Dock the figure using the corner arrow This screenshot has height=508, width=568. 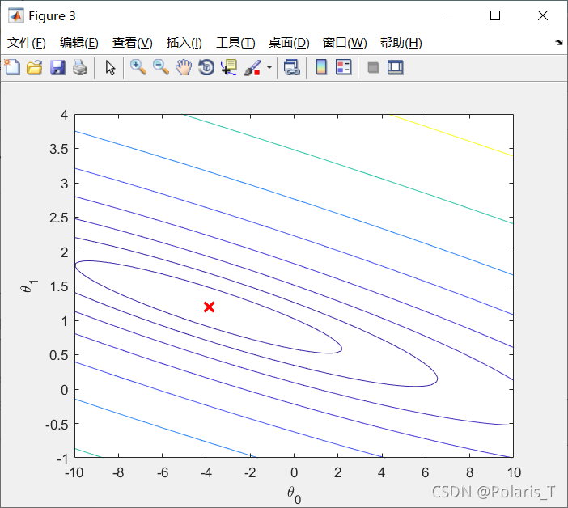pos(559,42)
